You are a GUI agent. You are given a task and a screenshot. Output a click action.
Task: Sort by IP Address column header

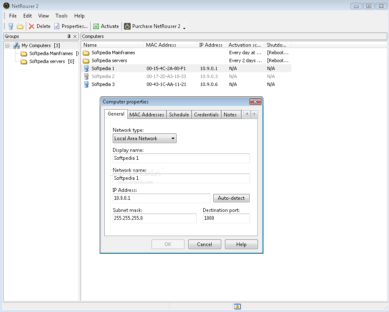(x=211, y=45)
